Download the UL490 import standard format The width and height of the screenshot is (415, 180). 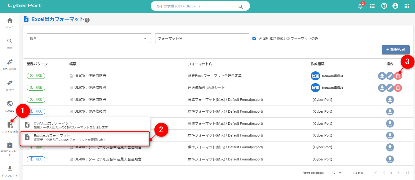390,159
